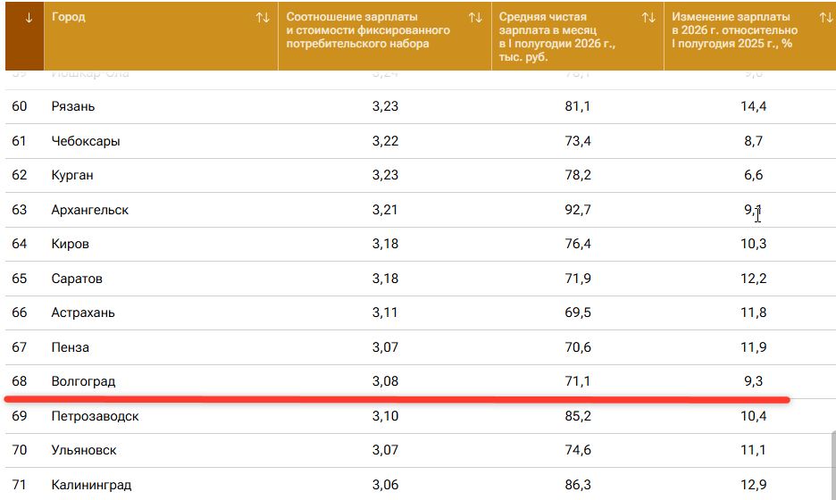Viewport: 836px width, 500px height.
Task: Sort by rank using the down arrow
Action: 29,18
